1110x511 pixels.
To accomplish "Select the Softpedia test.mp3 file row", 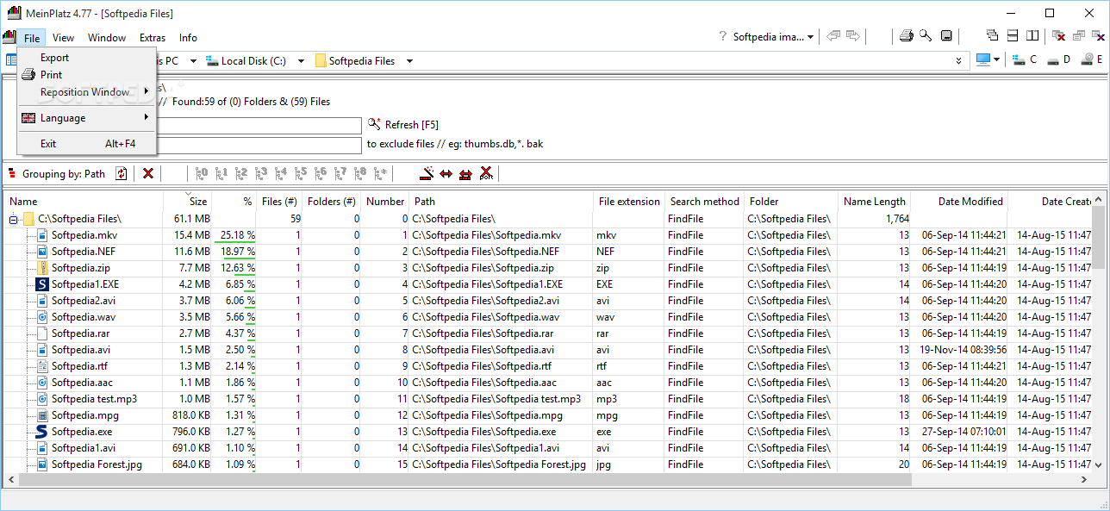I will click(x=548, y=399).
